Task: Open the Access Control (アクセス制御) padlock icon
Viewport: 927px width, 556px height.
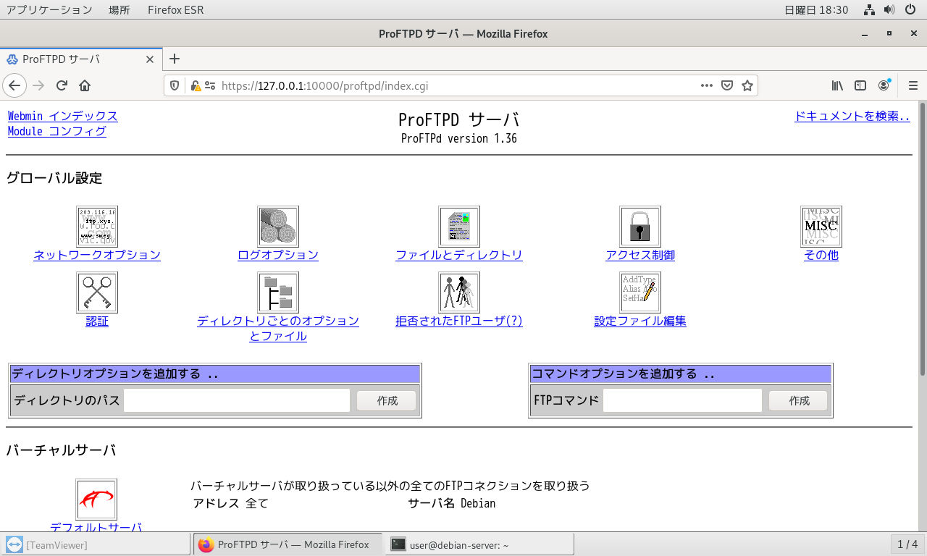Action: tap(640, 227)
